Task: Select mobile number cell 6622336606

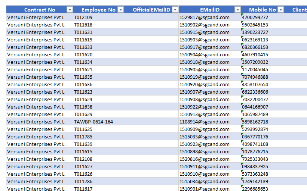Action: tap(263, 92)
